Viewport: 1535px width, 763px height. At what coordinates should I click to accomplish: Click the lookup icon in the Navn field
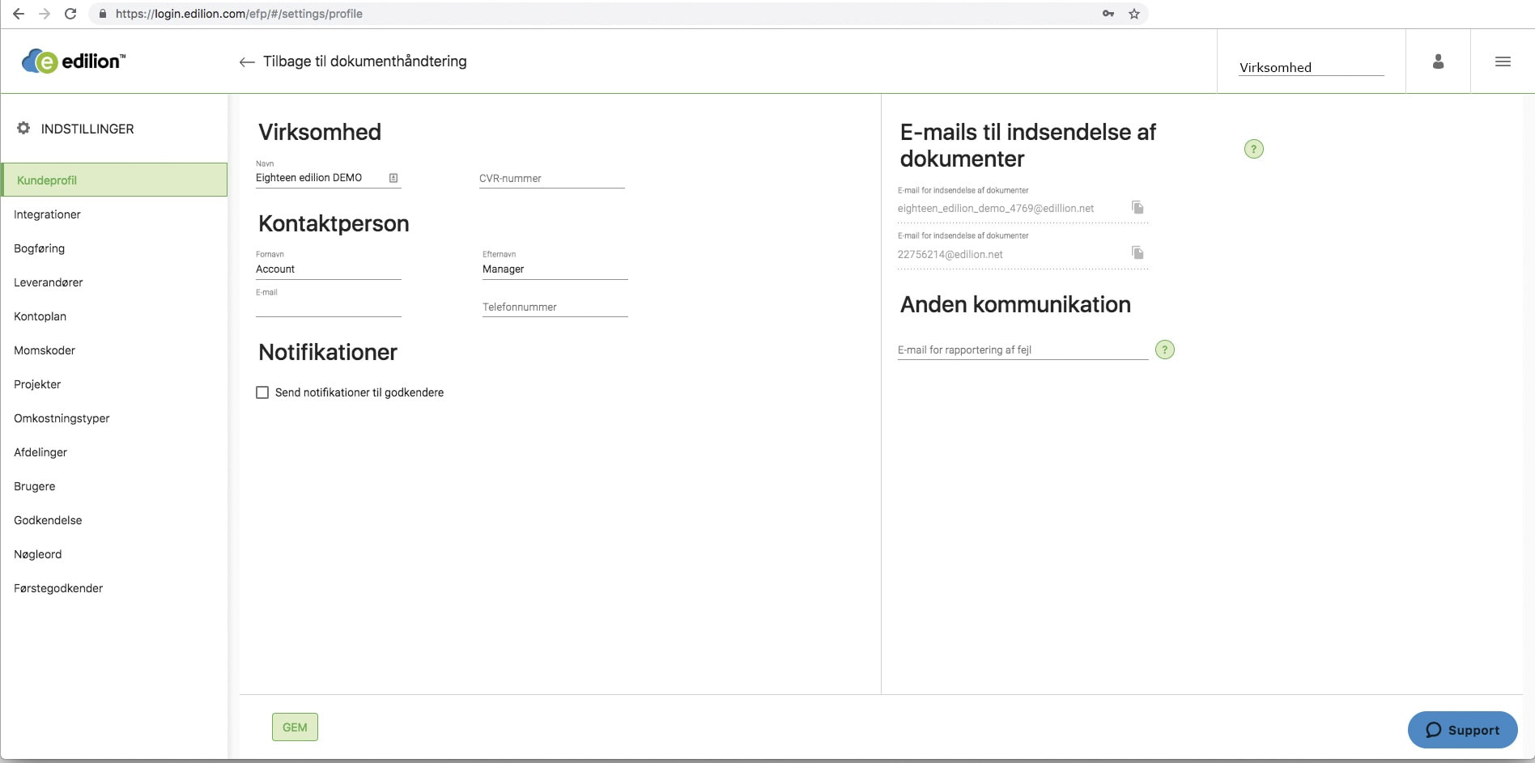tap(393, 176)
